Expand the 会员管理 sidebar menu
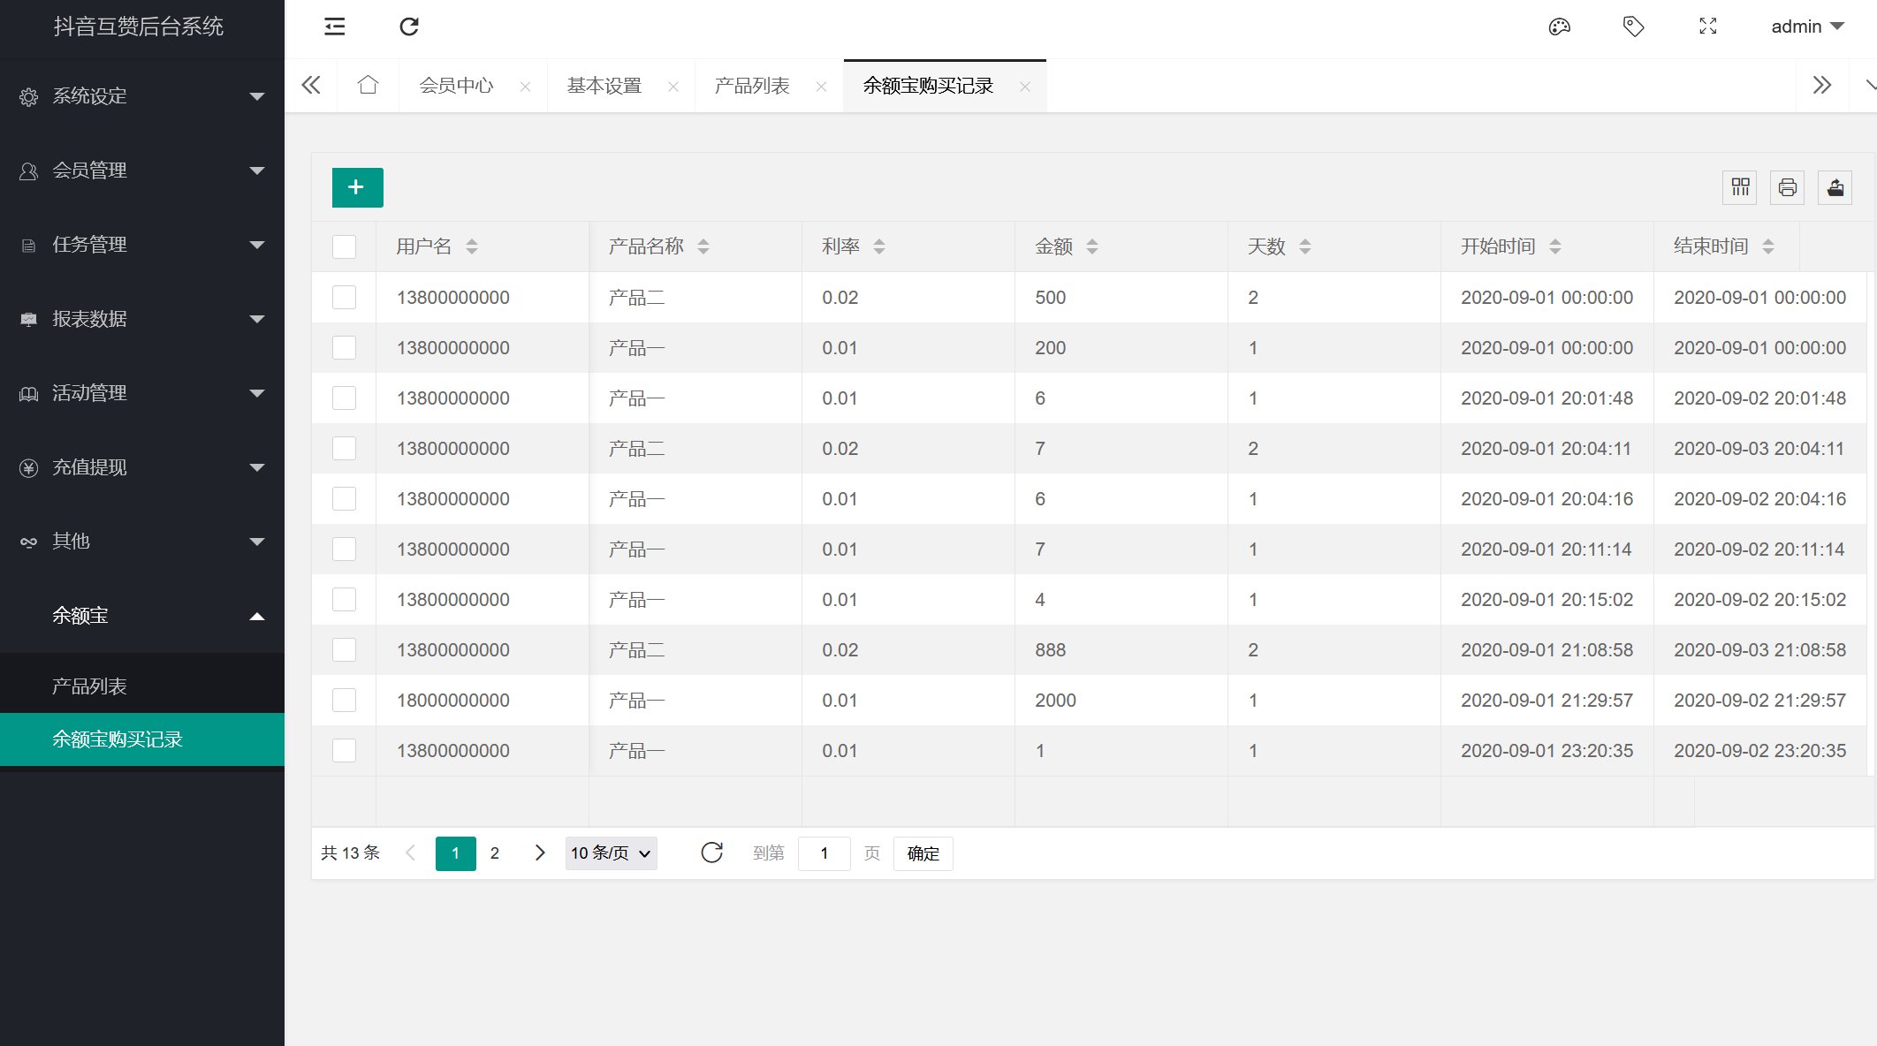 (x=142, y=171)
